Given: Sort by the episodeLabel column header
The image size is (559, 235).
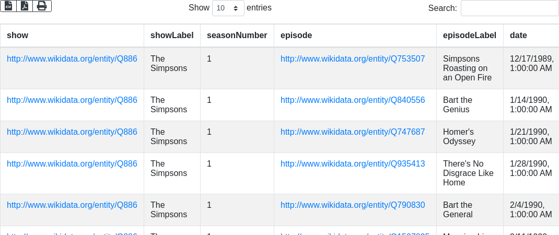Looking at the screenshot, I should pos(469,36).
